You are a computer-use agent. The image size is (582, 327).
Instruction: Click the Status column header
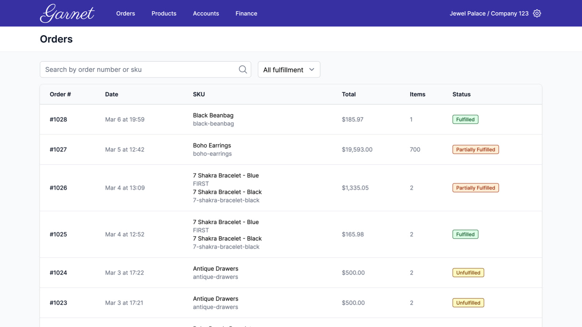(461, 94)
